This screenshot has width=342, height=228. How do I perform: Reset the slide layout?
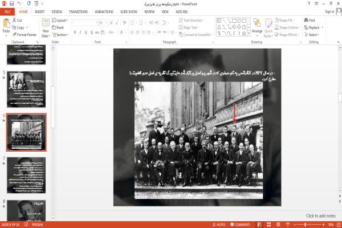click(x=58, y=27)
